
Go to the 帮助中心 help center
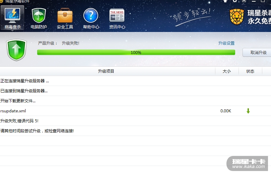[91, 18]
